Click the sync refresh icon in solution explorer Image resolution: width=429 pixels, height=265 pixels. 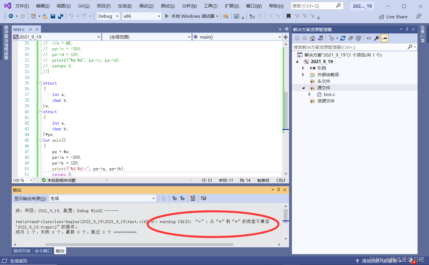[x=343, y=38]
